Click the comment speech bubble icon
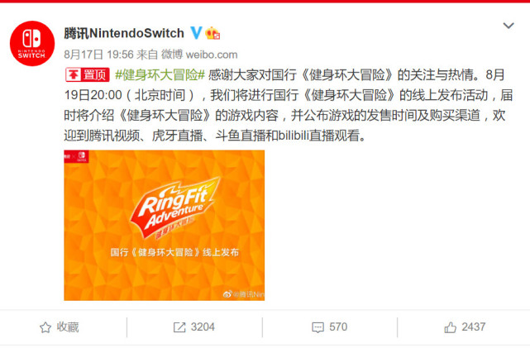Viewport: 530px width, 348px height. coord(318,327)
